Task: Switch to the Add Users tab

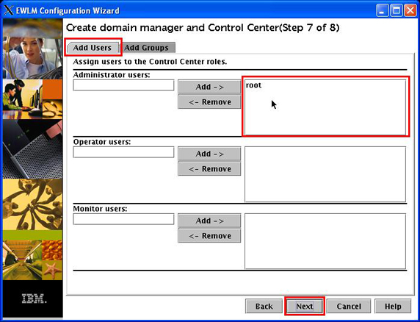Action: click(93, 48)
